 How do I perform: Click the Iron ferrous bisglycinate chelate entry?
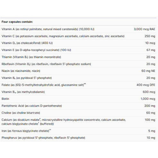(x=26, y=131)
